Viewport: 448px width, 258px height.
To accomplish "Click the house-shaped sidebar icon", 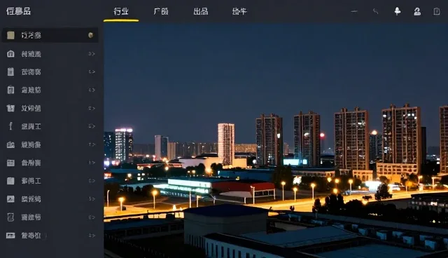I will tap(10, 54).
